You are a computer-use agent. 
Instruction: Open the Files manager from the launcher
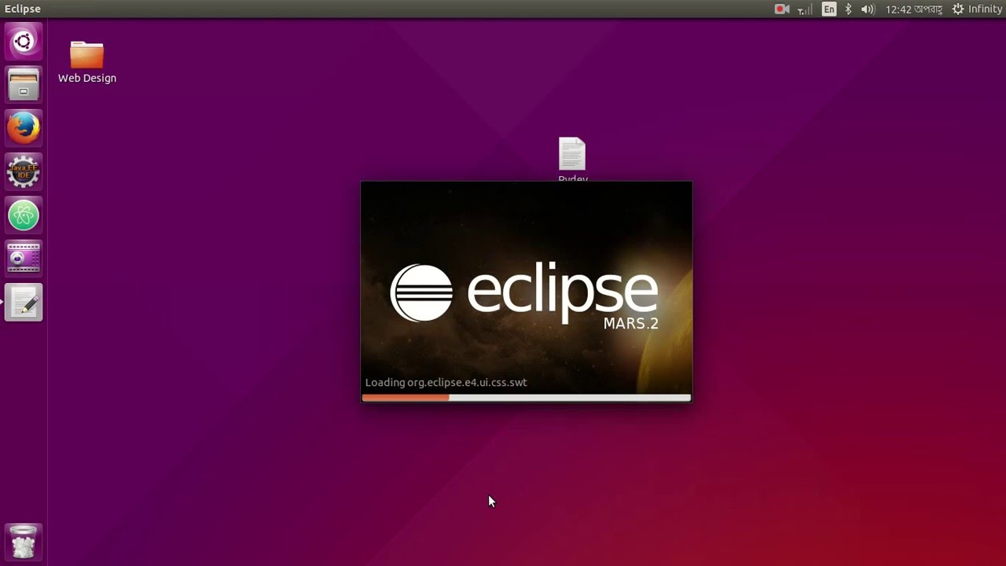24,84
